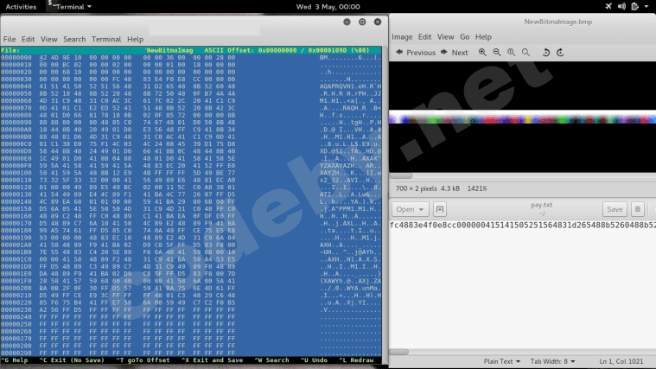
Task: Expand the system menu arrow at top right
Action: [646, 7]
